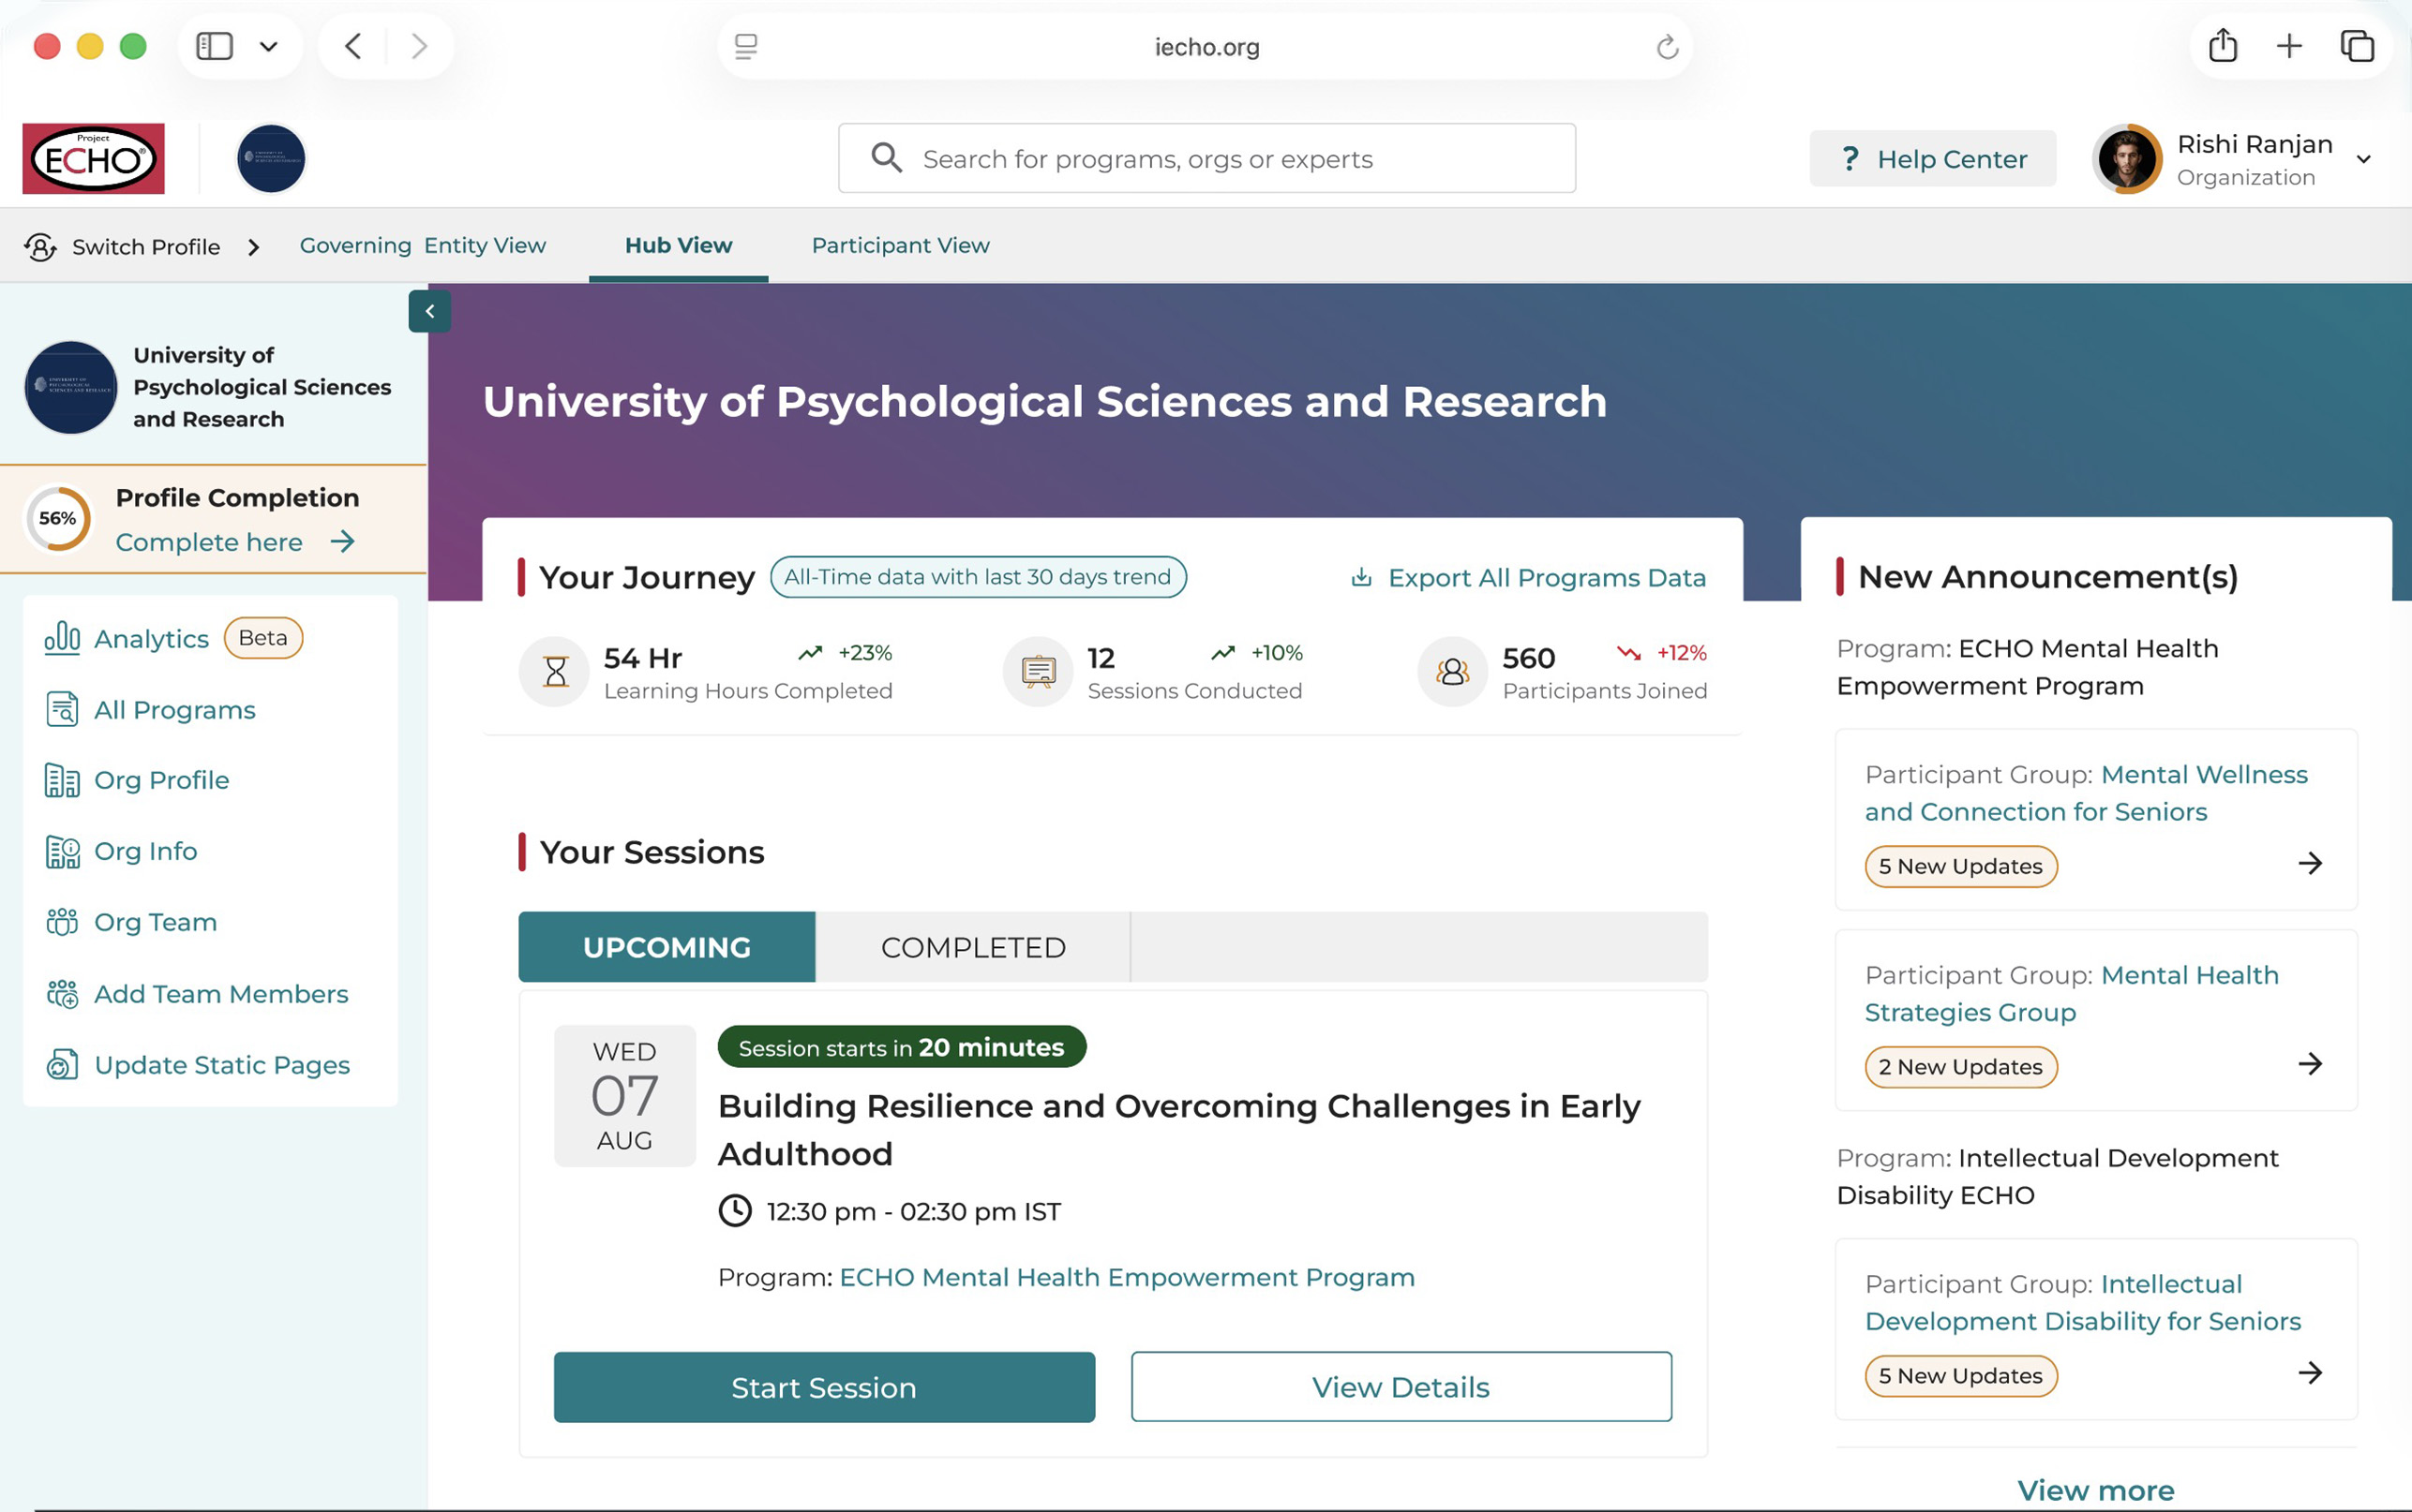Screen dimensions: 2412x1512
Task: Click the Complete here arrow icon
Action: point(343,541)
